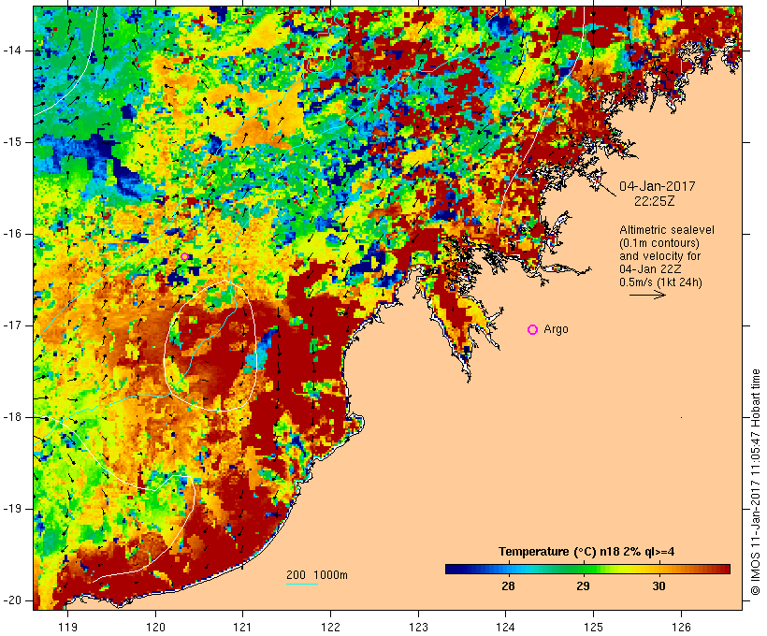The height and width of the screenshot is (636, 767).
Task: Click the temperature color bar
Action: point(587,569)
